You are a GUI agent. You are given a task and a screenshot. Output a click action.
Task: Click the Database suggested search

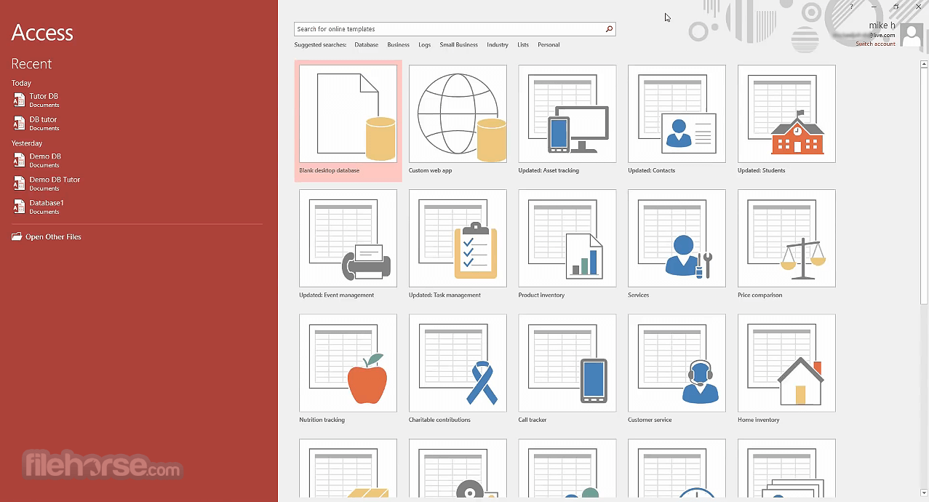pos(366,45)
